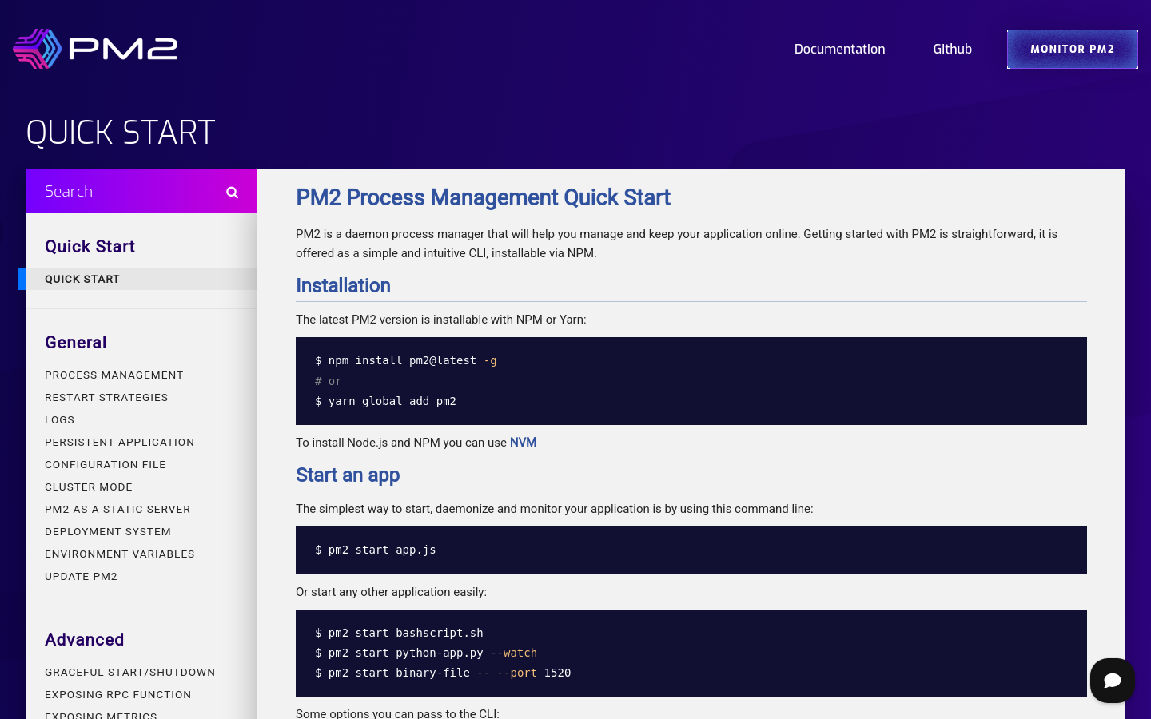Open the Logs sidebar entry
Image resolution: width=1151 pixels, height=719 pixels.
pos(60,419)
